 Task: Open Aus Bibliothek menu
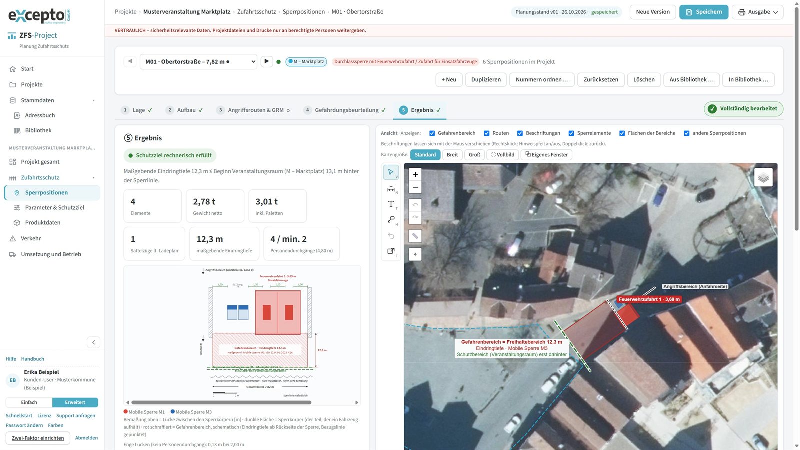691,80
